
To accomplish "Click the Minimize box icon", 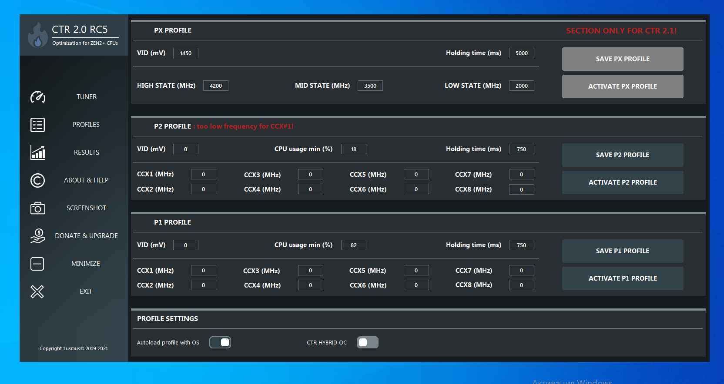I will (37, 264).
